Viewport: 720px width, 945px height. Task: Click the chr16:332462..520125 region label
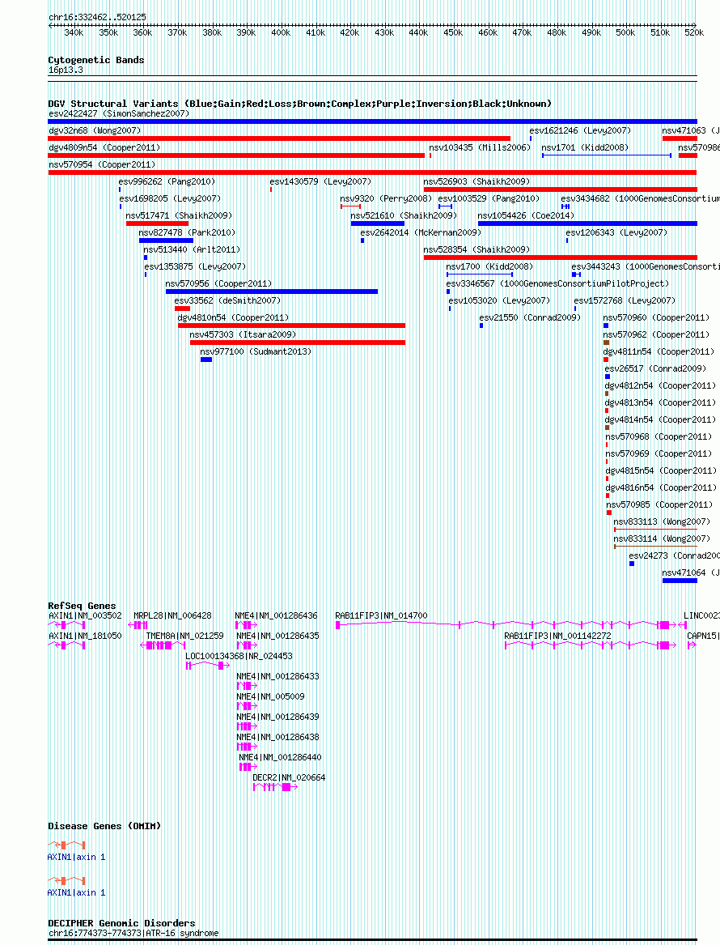(97, 18)
